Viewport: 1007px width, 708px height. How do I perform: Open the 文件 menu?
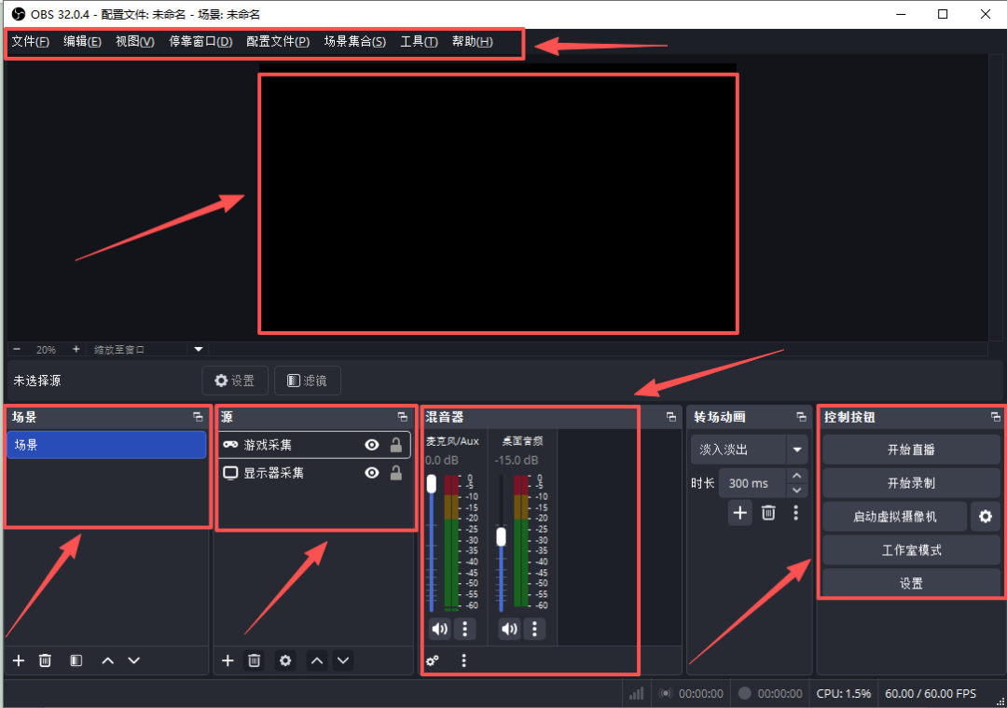click(x=29, y=41)
